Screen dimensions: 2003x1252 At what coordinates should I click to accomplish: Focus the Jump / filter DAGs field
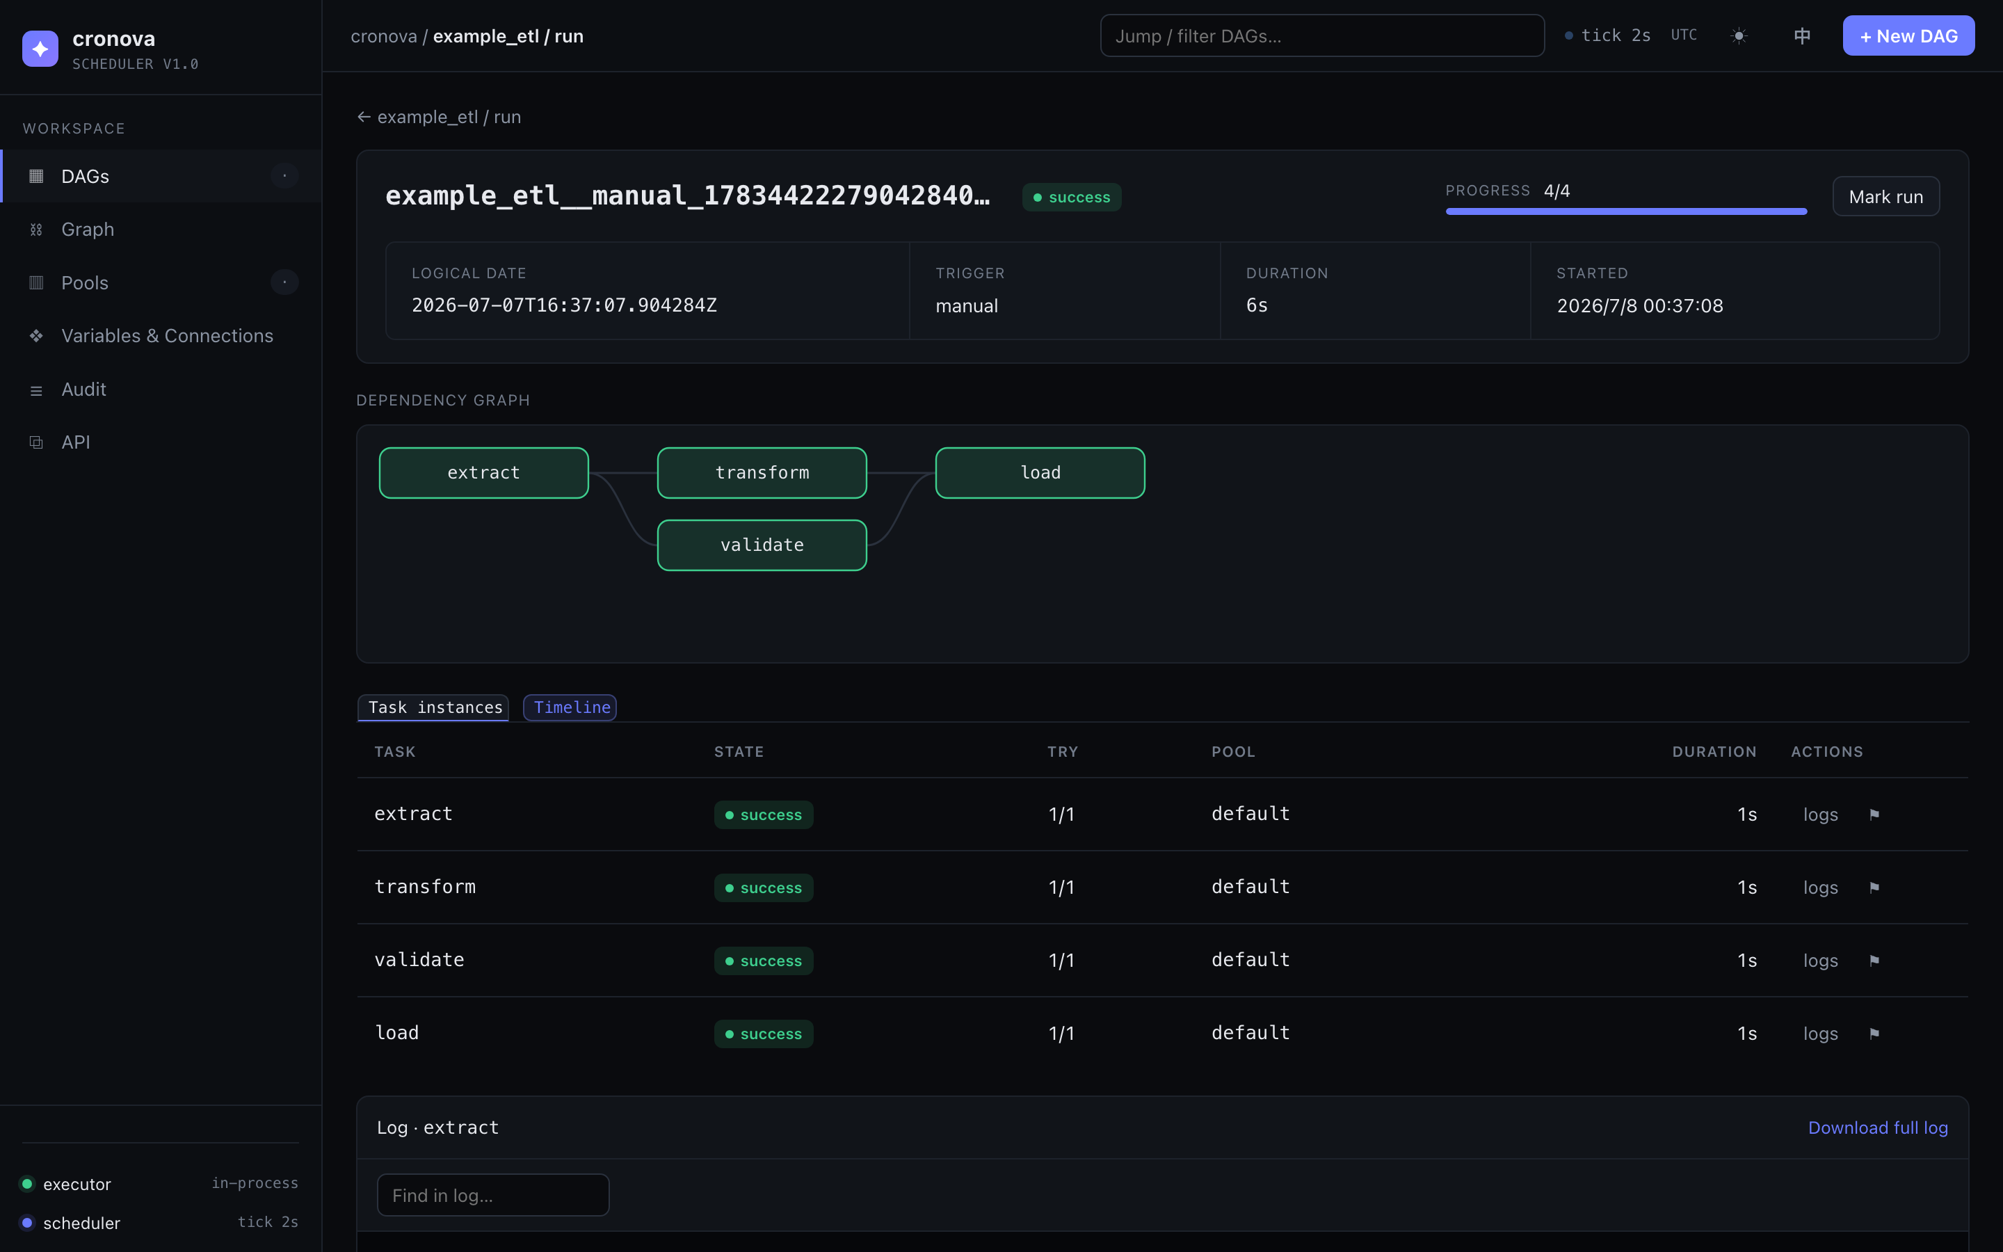[1322, 35]
